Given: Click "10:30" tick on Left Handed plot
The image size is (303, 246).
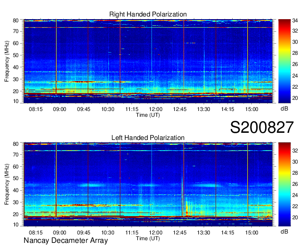Looking at the screenshot, I should coord(108,233).
